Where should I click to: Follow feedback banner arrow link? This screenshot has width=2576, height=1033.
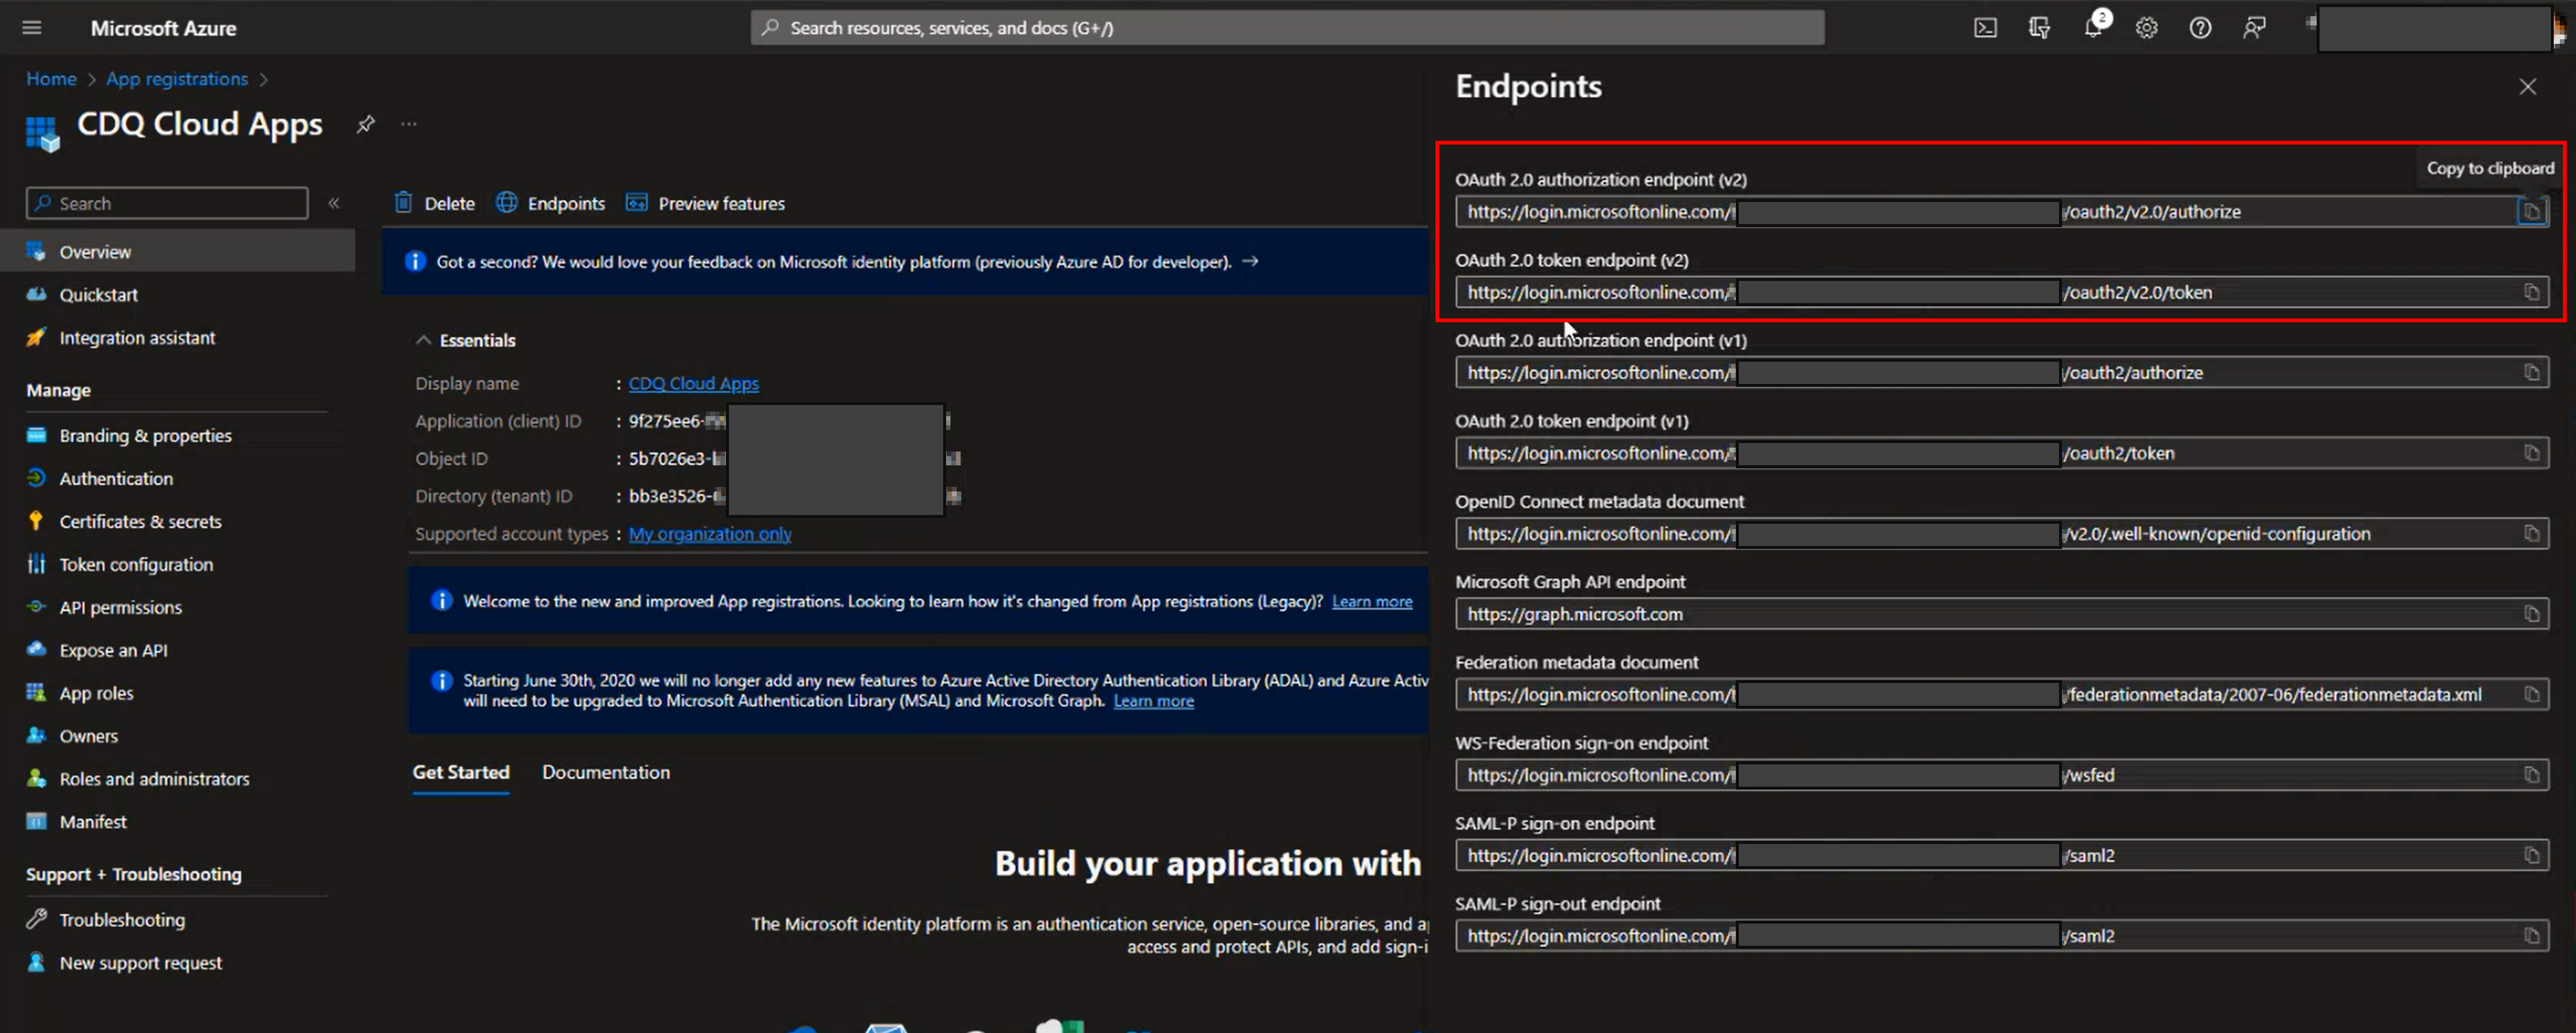tap(1250, 262)
